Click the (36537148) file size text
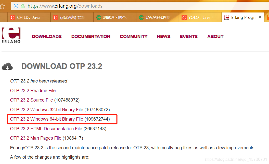Viewport: 269px width, 164px height. [95, 129]
